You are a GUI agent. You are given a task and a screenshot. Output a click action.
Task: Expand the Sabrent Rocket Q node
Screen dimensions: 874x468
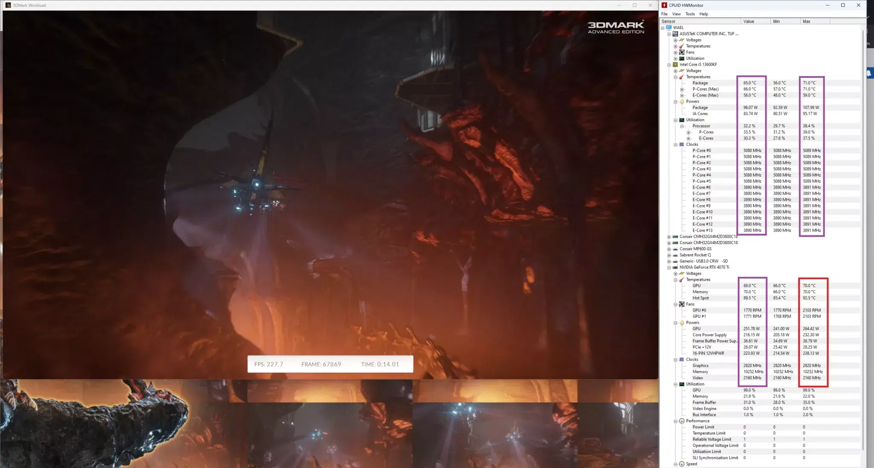[x=669, y=255]
